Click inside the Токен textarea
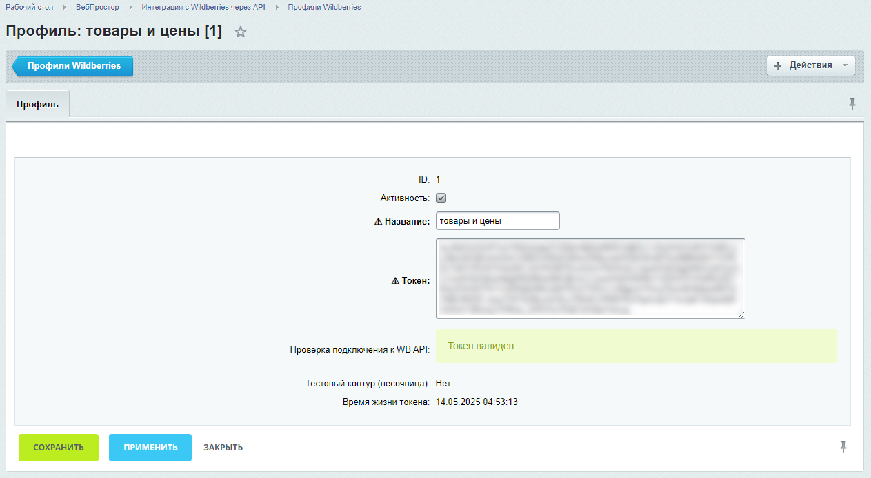The image size is (871, 478). 590,278
